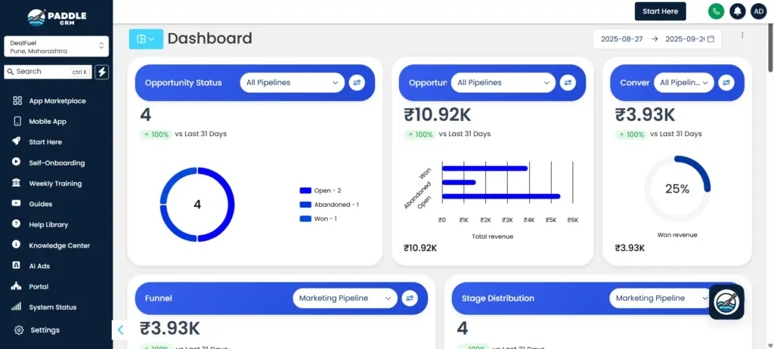This screenshot has height=349, width=774.
Task: Open the DealFuel location switcher
Action: click(x=56, y=46)
